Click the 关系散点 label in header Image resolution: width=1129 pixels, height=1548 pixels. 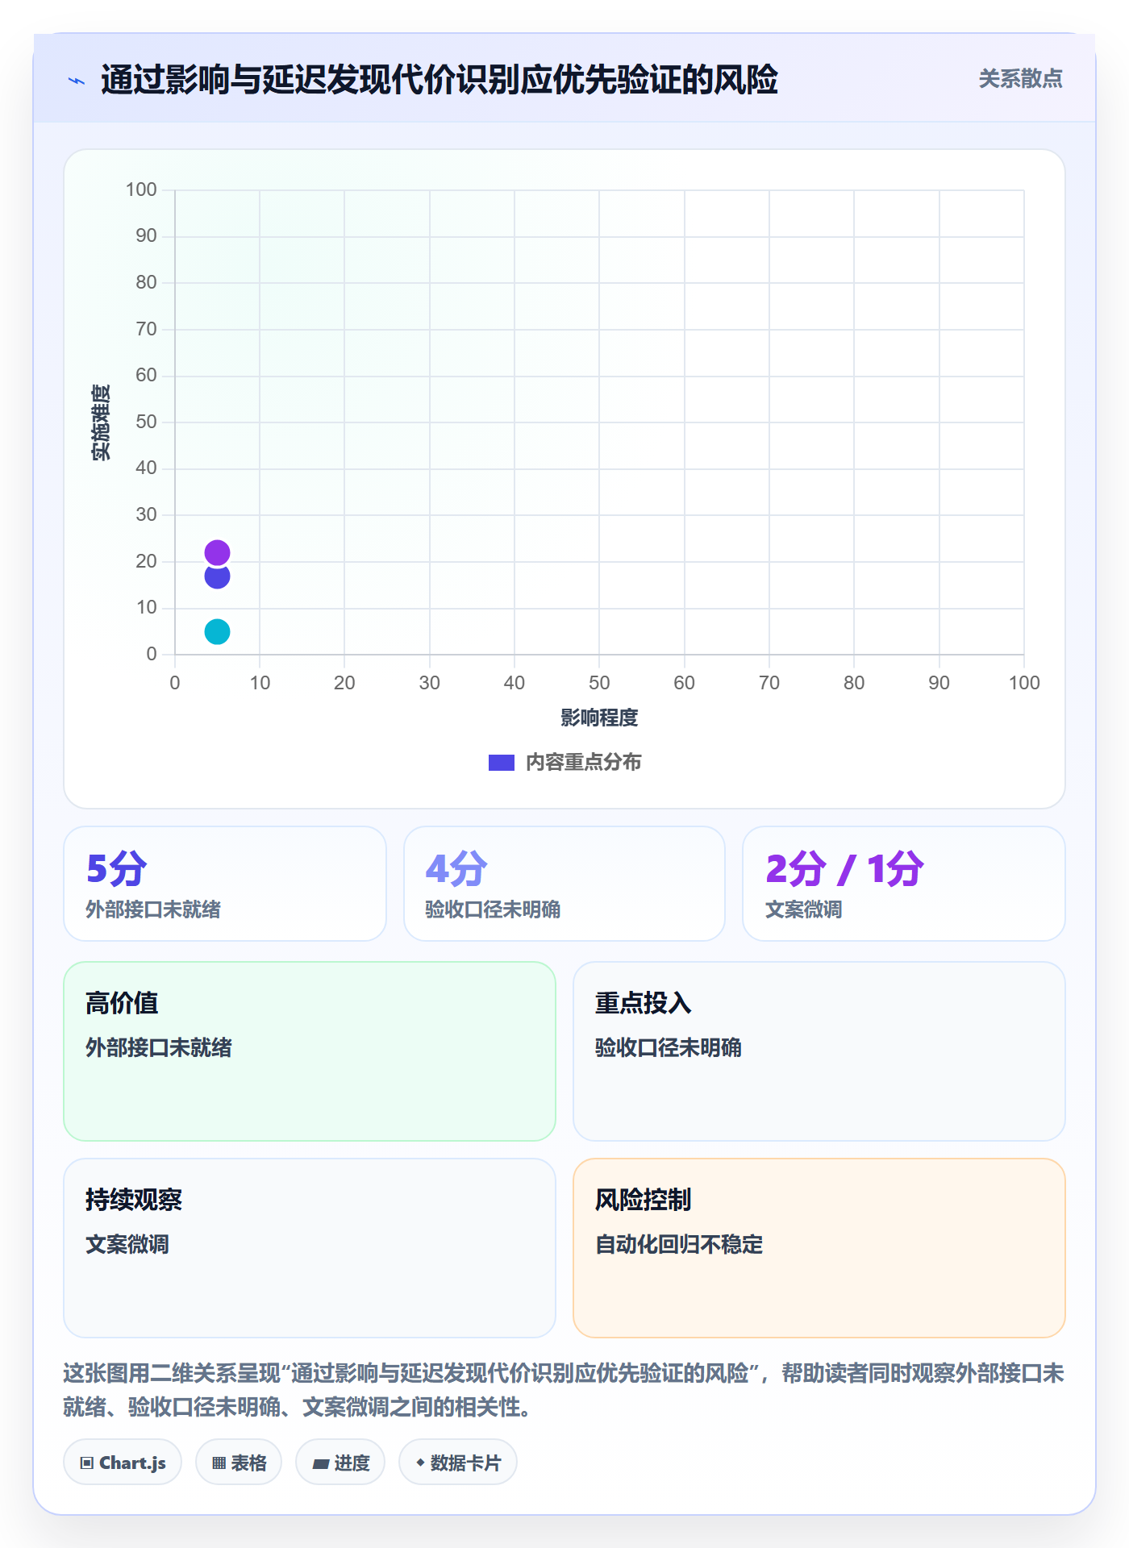coord(1020,79)
